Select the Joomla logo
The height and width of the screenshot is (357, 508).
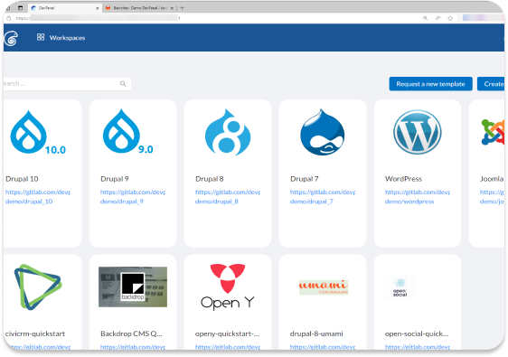(493, 132)
